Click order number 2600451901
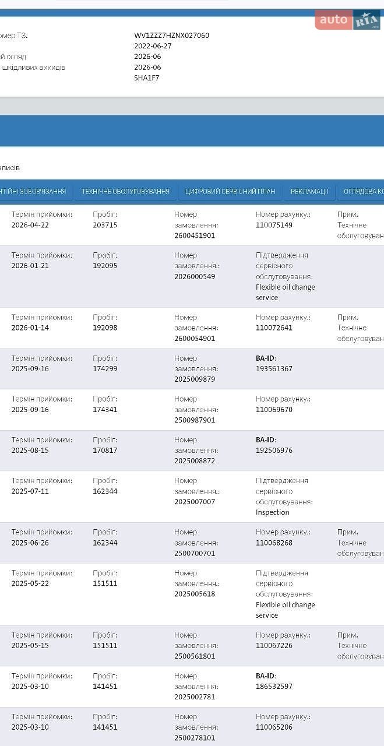384x746 pixels. click(195, 235)
